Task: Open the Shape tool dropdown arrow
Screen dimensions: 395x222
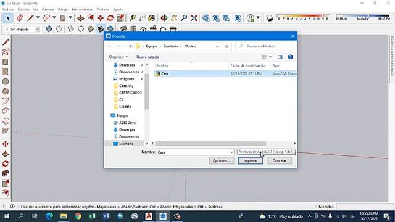Action: (70, 18)
